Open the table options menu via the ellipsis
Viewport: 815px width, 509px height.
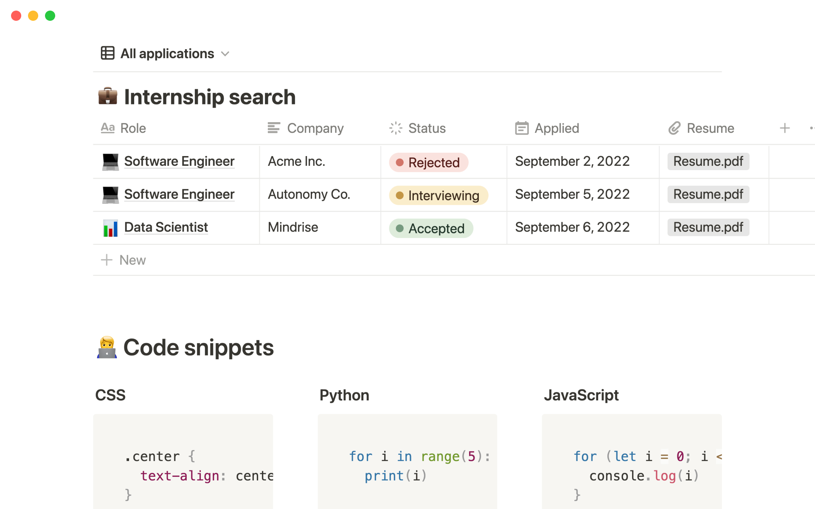tap(812, 128)
